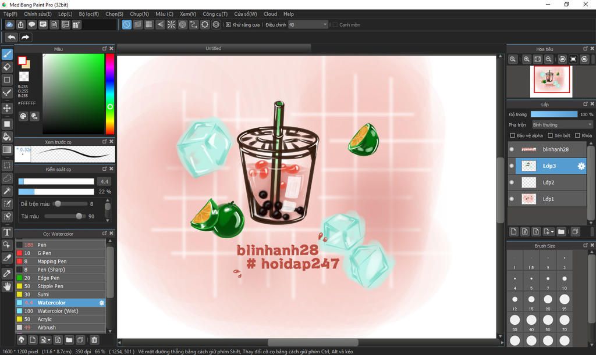The image size is (596, 355).
Task: Click the Redo arrow button
Action: 26,37
